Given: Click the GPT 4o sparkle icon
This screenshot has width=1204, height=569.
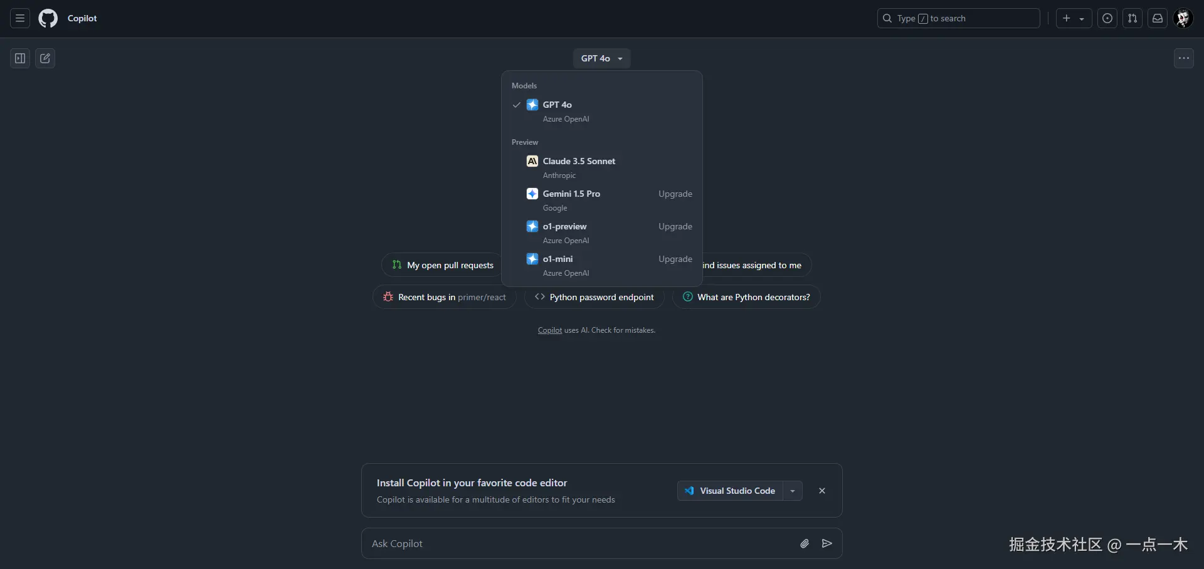Looking at the screenshot, I should click(532, 105).
